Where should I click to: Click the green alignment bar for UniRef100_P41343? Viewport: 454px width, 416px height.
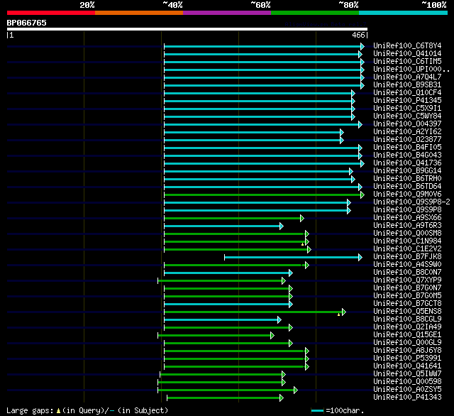[223, 398]
